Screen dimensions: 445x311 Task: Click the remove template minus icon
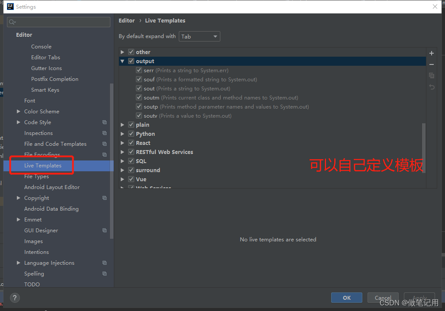point(432,64)
